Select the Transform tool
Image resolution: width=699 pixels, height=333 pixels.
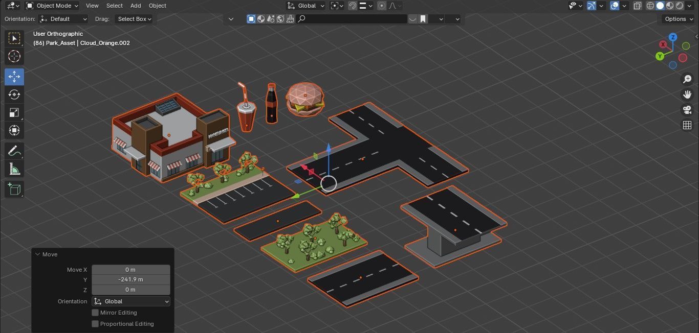pyautogui.click(x=14, y=130)
